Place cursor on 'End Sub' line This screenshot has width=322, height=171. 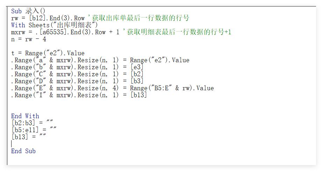23,151
